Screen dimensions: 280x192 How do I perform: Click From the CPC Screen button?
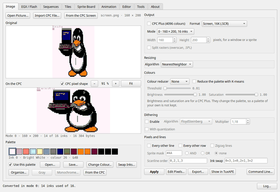pos(80,15)
